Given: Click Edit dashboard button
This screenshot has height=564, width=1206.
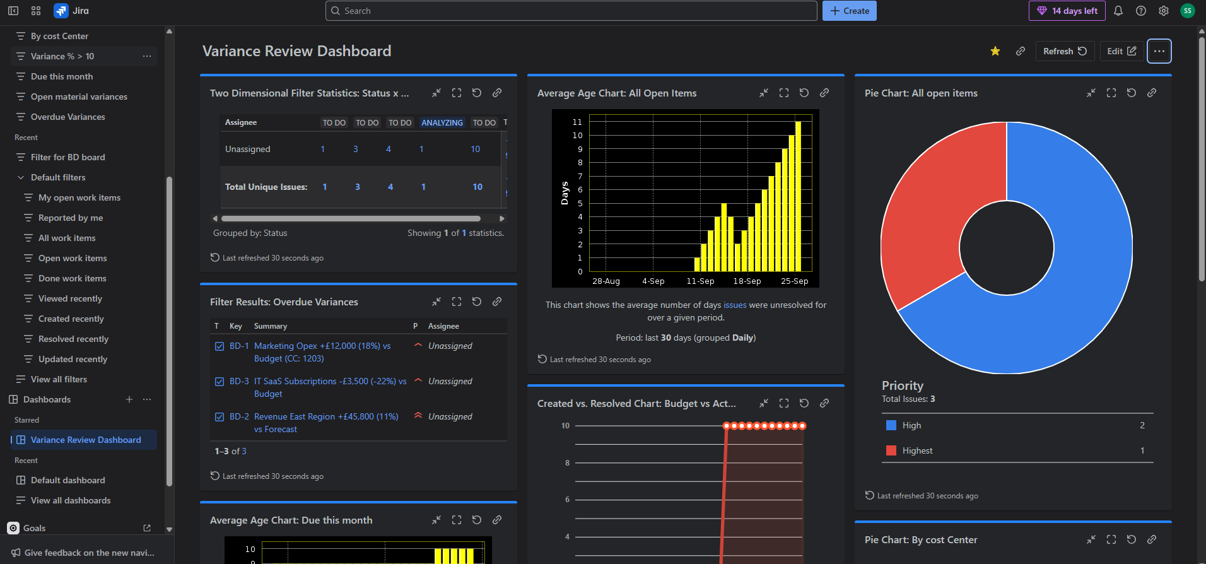Looking at the screenshot, I should tap(1121, 51).
